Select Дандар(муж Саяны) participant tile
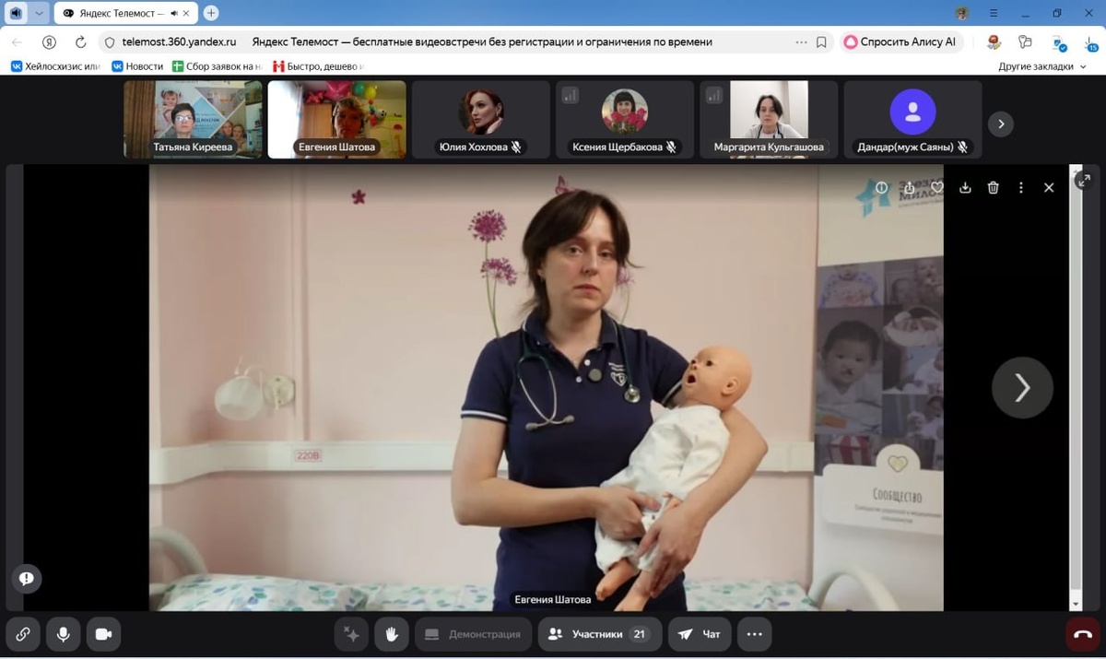Image resolution: width=1106 pixels, height=659 pixels. coord(912,120)
